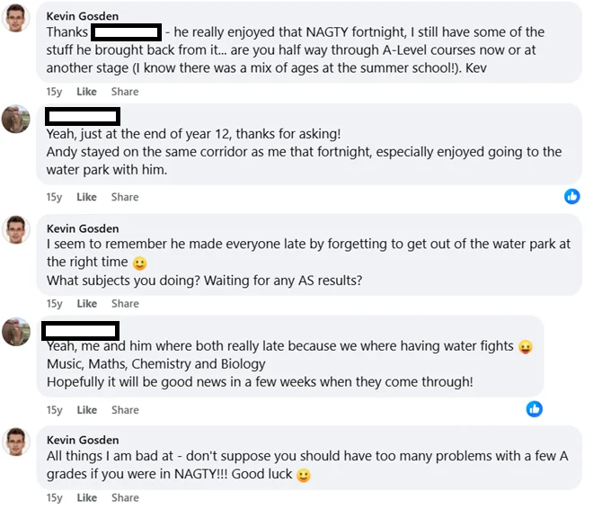Screen dimensions: 602x509
Task: Click Kevin Gosden's avatar beside the 'Good luck' comment
Action: tap(16, 441)
